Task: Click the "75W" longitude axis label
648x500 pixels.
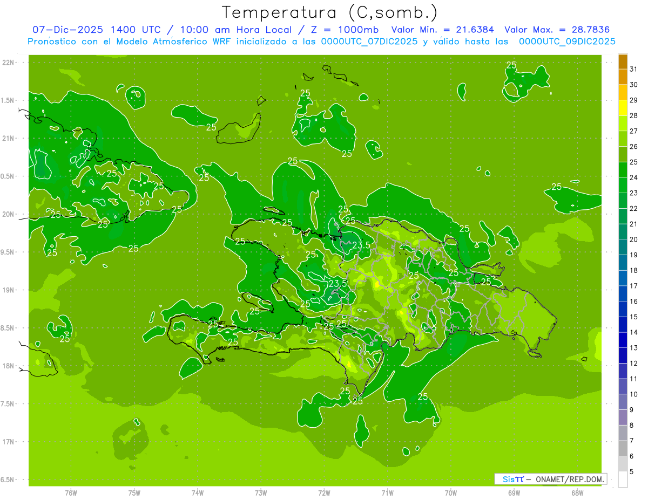Action: click(x=134, y=492)
